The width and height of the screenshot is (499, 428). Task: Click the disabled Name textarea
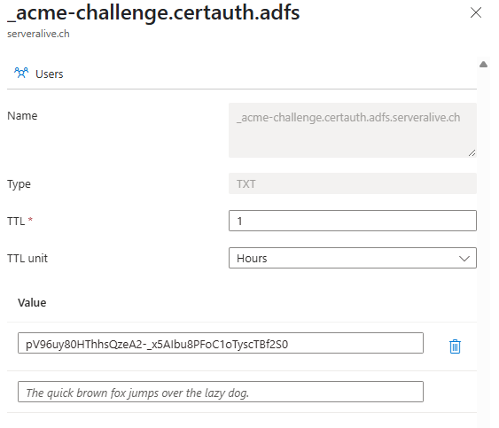[x=352, y=130]
